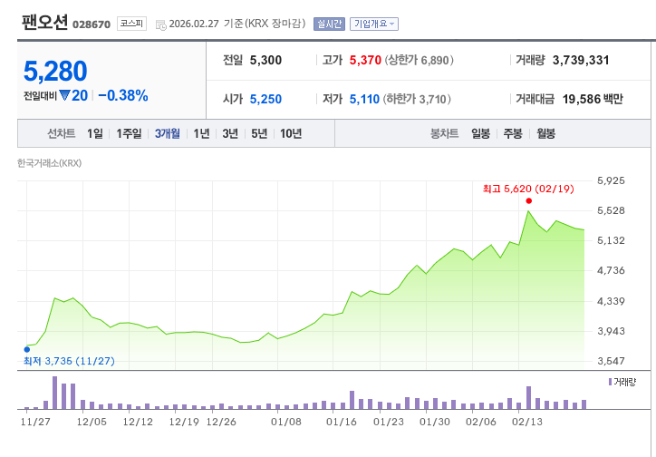Viewport: 656px width, 457px height.
Task: Select the 1일 line chart tab
Action: click(x=95, y=133)
